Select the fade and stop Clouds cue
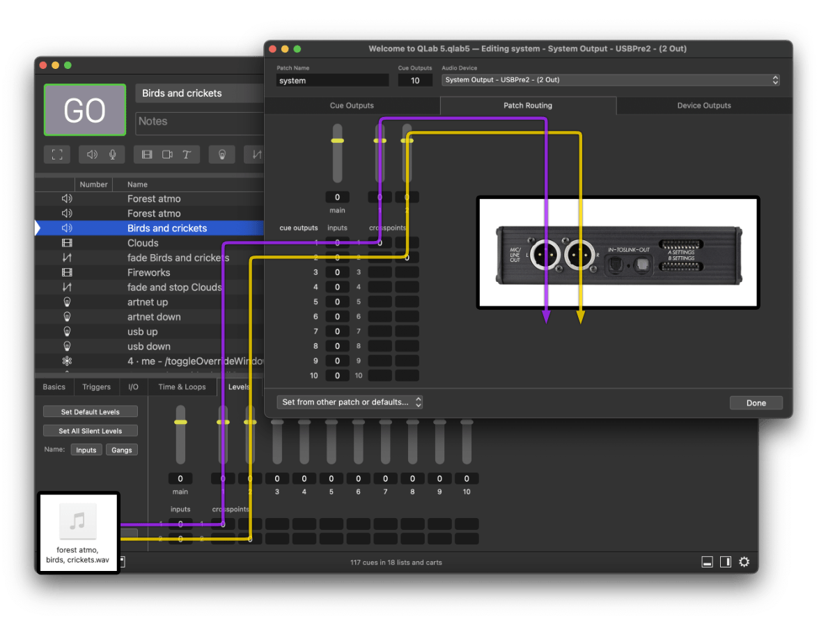 pyautogui.click(x=149, y=288)
